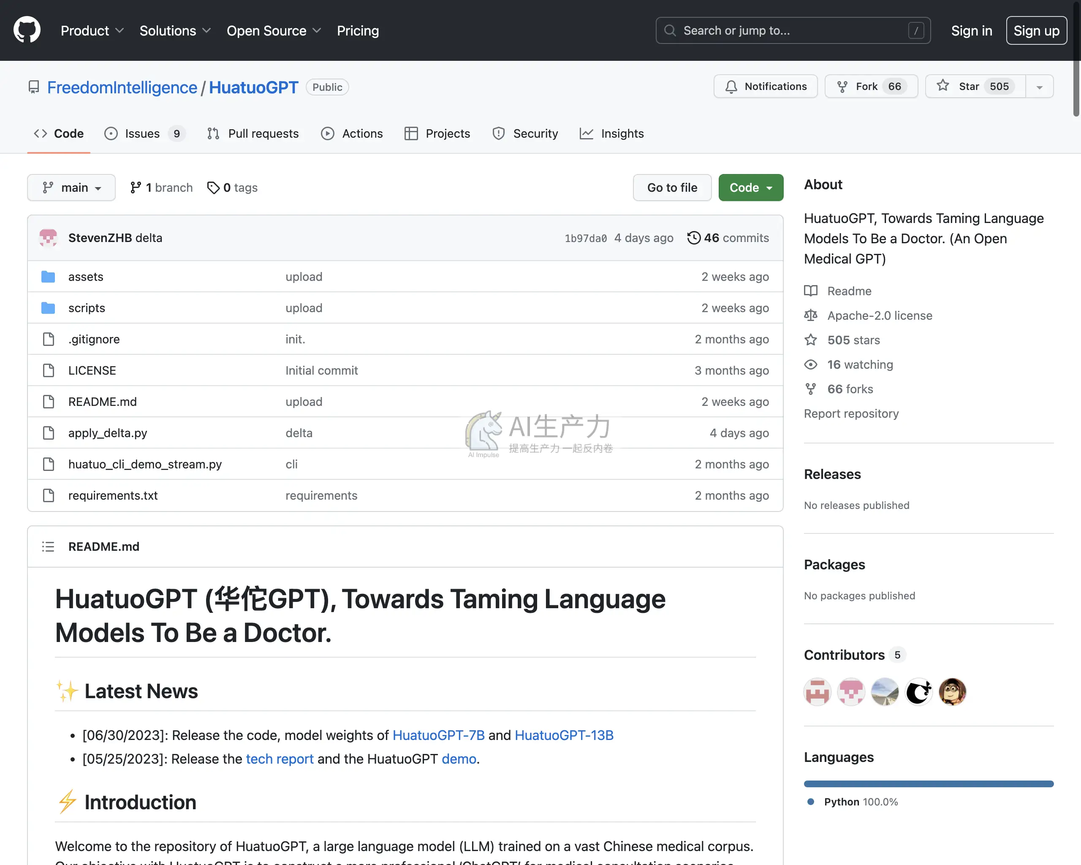This screenshot has width=1081, height=865.
Task: Open the Code tab
Action: pos(59,133)
